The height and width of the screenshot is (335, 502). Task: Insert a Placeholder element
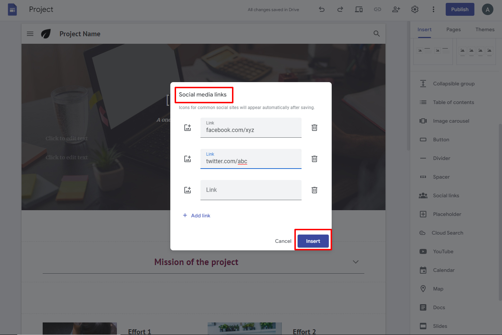click(445, 214)
